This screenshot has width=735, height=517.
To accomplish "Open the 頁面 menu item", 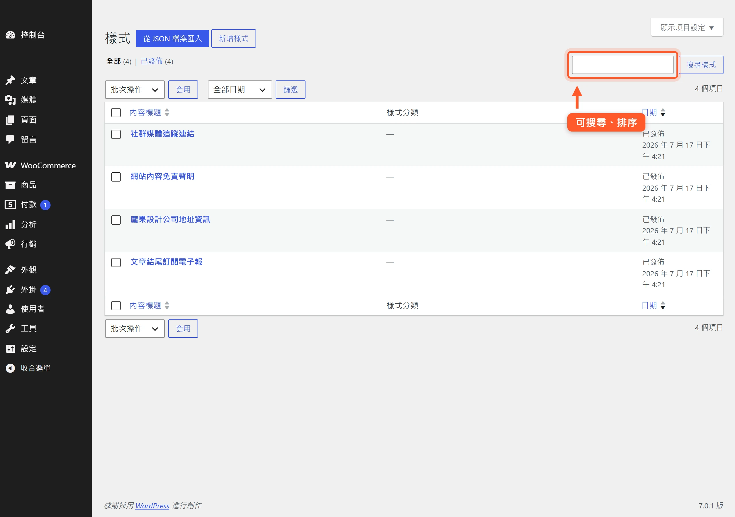I will [46, 120].
